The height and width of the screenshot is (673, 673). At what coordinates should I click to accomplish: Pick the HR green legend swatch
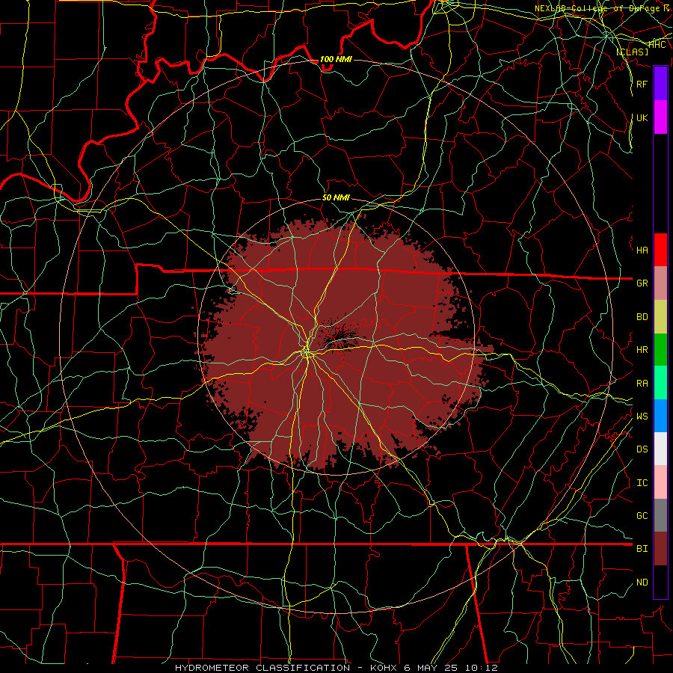coord(660,350)
